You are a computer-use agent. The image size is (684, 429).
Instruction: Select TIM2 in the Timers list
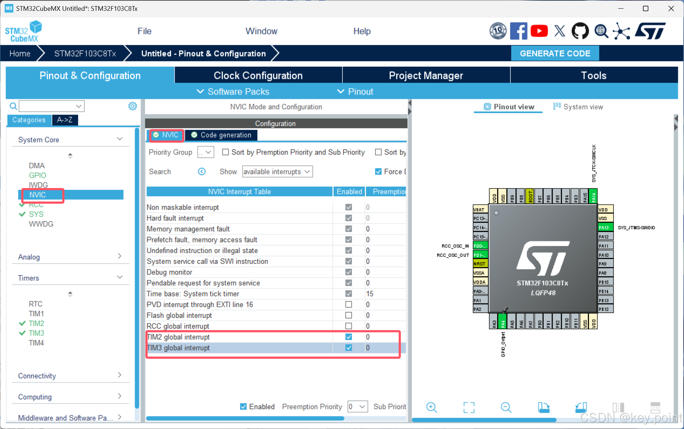(x=36, y=323)
